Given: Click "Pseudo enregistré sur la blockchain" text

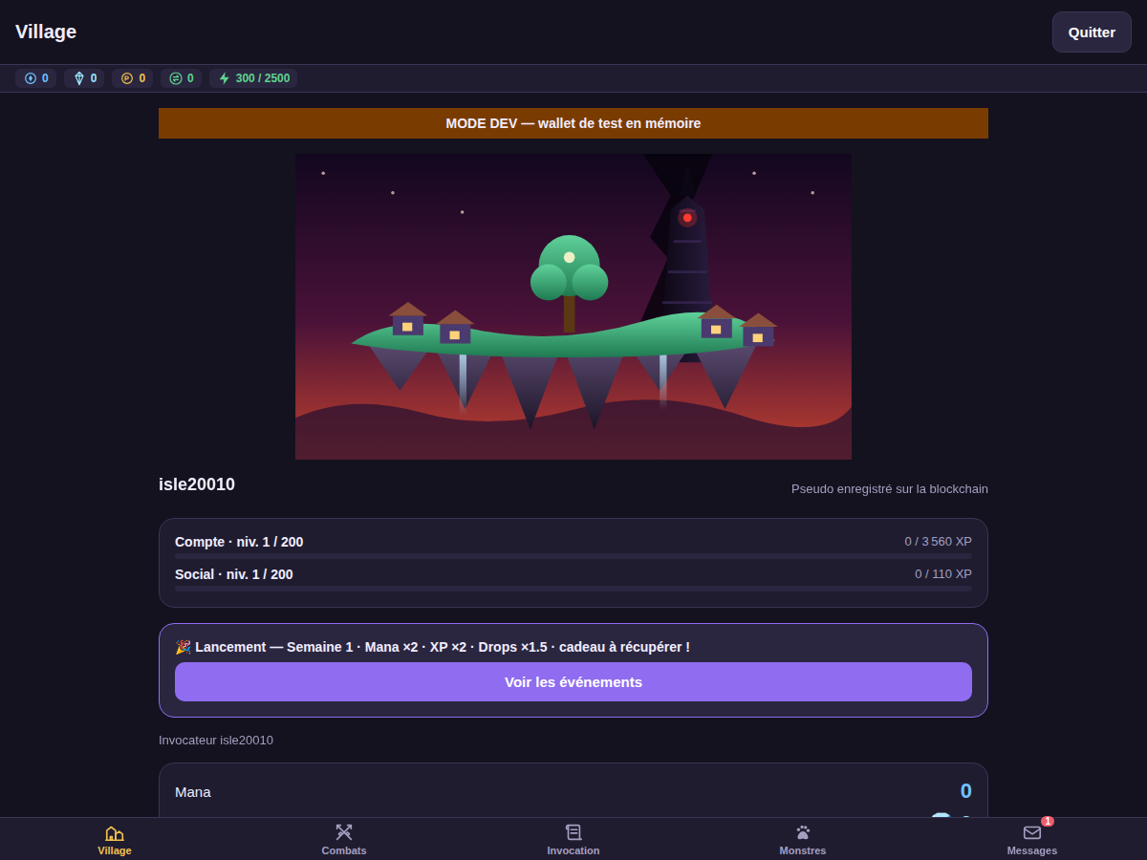Looking at the screenshot, I should click(x=890, y=488).
